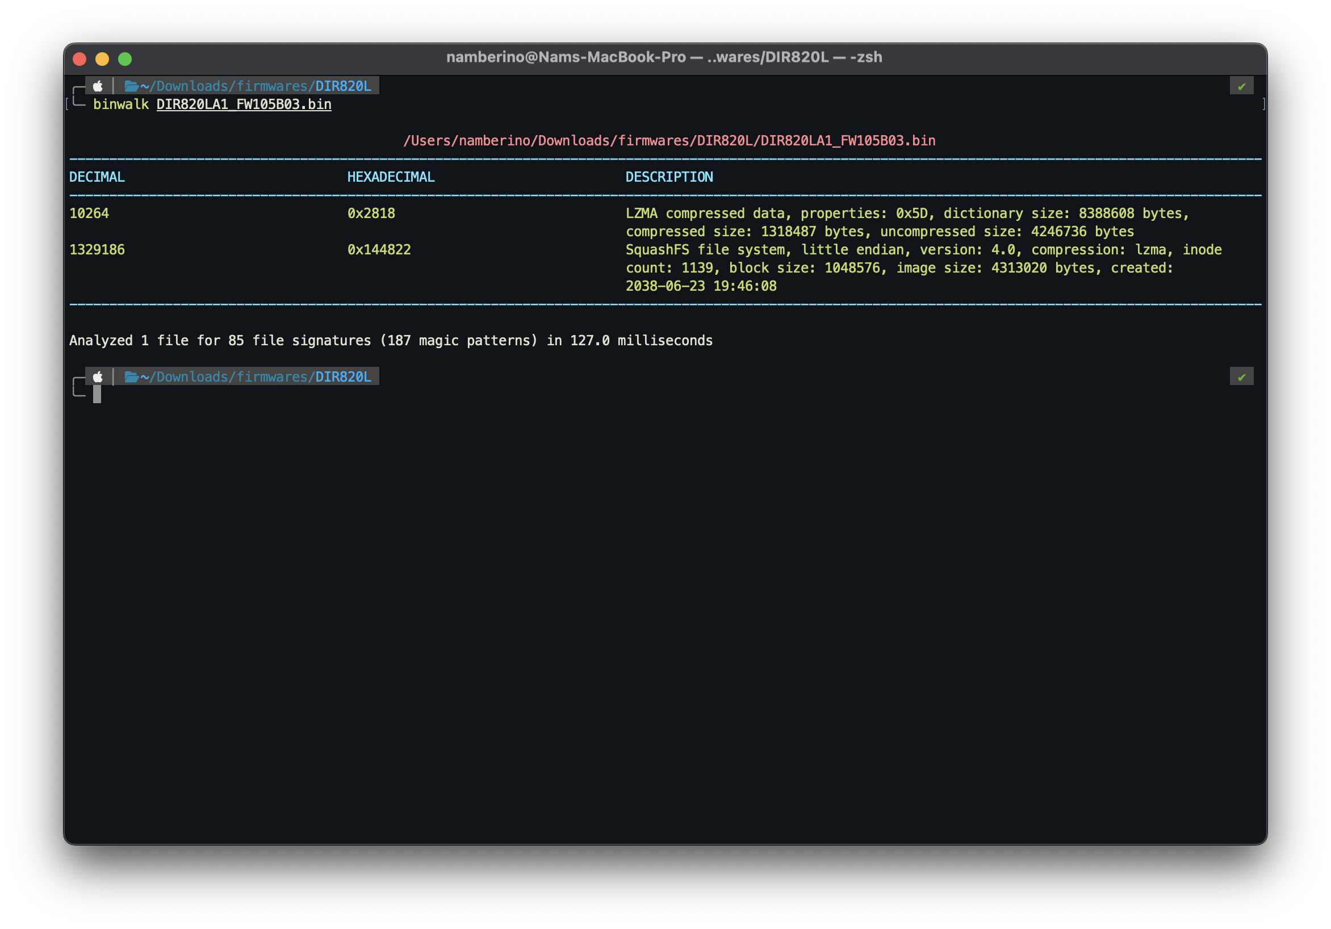
Task: Click the DECIMAL column header
Action: [97, 177]
